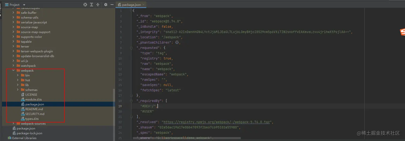Select the update-browserslist-db folder
Viewport: 405px width, 141px height.
point(37,56)
